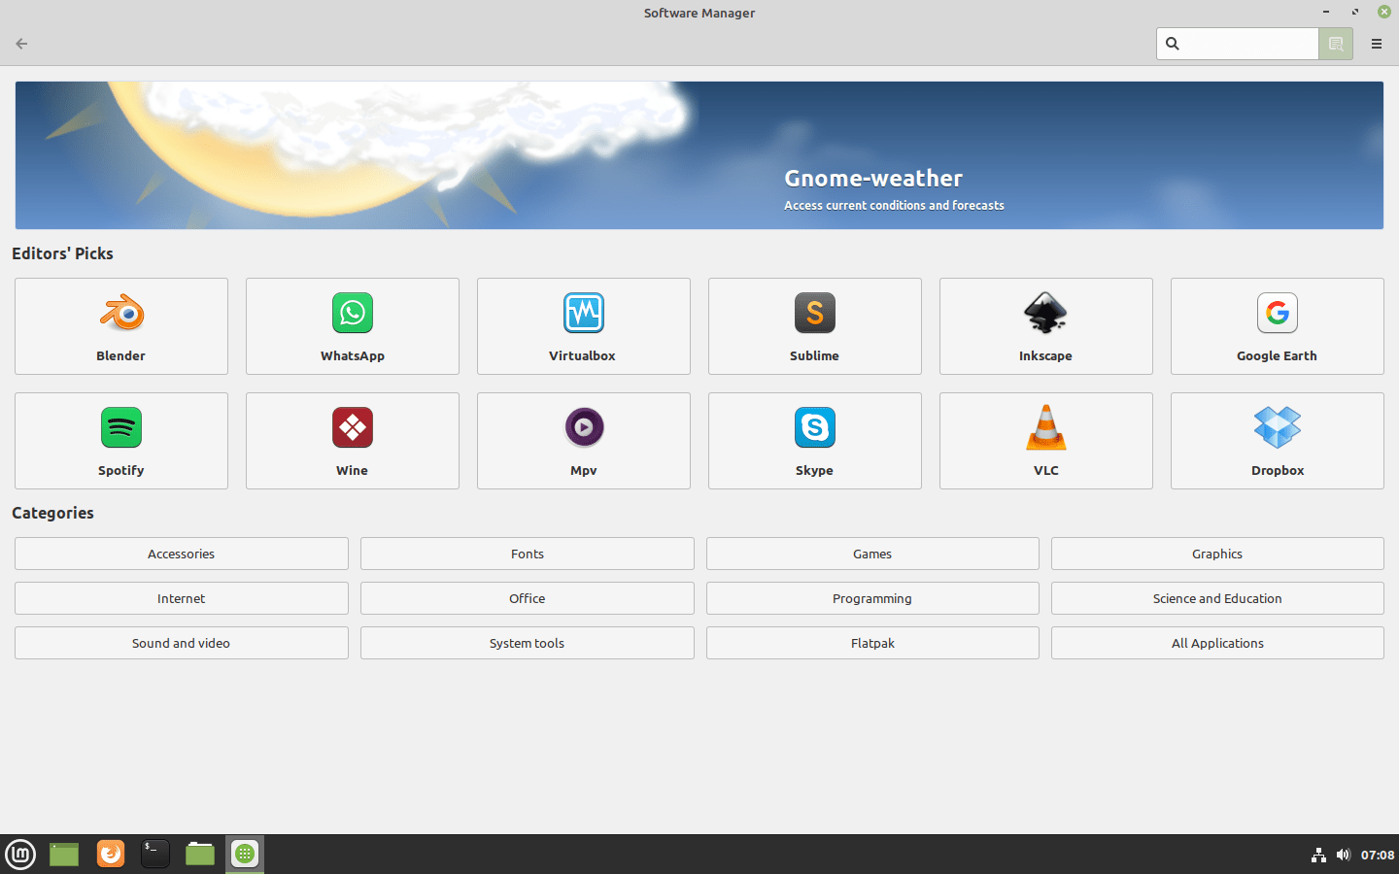Screen dimensions: 1399x874
Task: Click the search magnifier icon
Action: (1173, 44)
